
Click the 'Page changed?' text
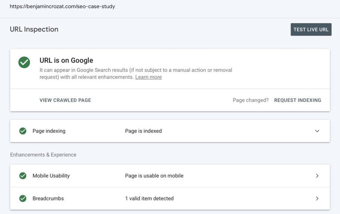coord(251,100)
